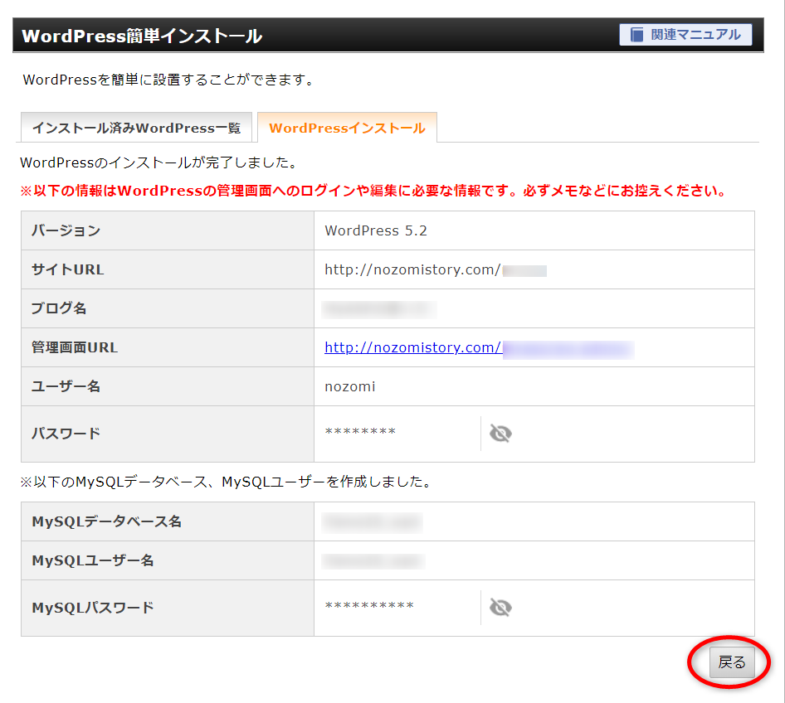Viewport: 785px width, 703px height.
Task: Click the blurred MySQLユーザー名 value
Action: (x=373, y=561)
